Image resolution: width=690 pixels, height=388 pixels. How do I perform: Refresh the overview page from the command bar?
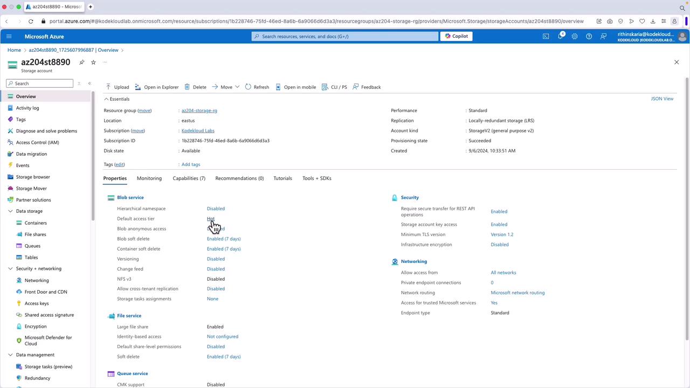tap(257, 87)
